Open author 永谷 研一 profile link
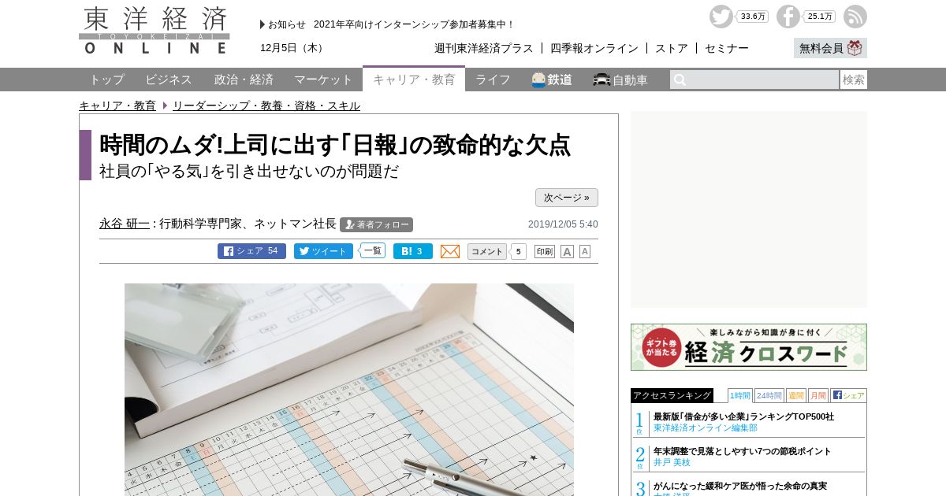This screenshot has height=496, width=946. tap(125, 224)
